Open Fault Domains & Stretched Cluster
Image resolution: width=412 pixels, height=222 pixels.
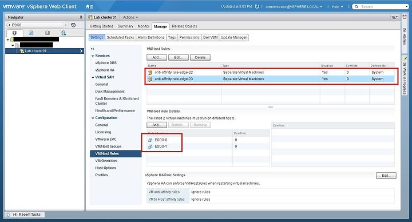[x=117, y=101]
